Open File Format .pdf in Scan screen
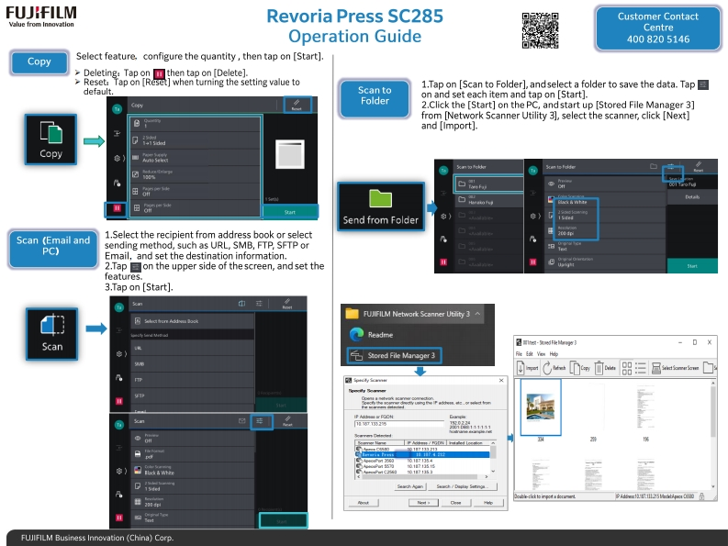Viewport: 728px width, 546px height. point(192,454)
